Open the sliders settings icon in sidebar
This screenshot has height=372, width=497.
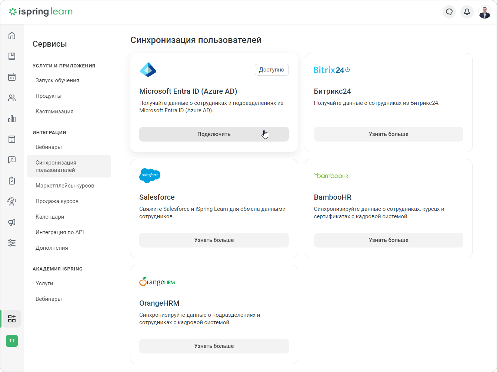12,243
